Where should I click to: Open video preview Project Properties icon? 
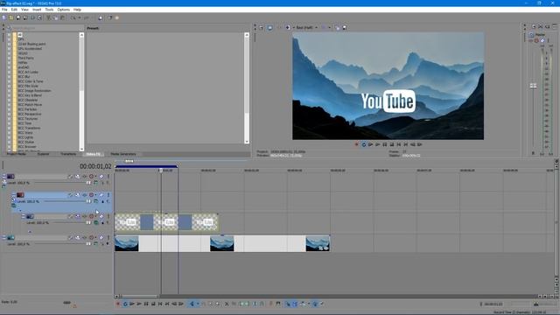(x=262, y=27)
